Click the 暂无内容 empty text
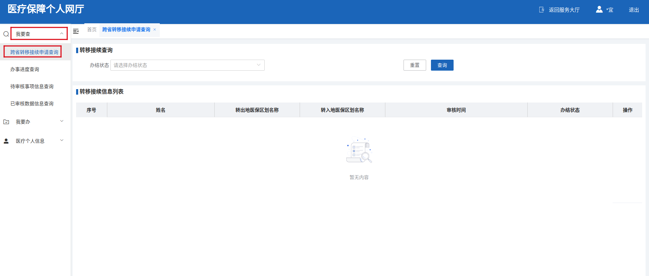Viewport: 649px width, 276px height. 359,177
